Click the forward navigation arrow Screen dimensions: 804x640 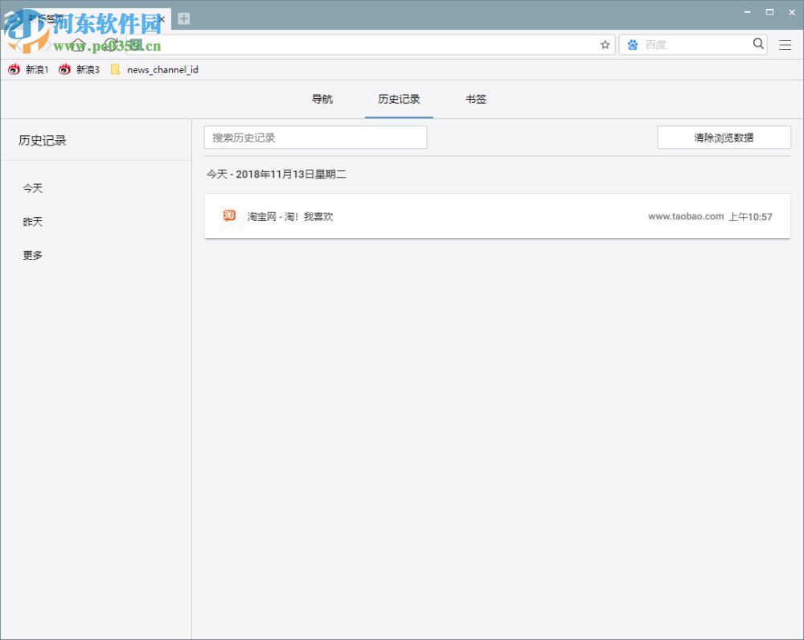pos(47,45)
